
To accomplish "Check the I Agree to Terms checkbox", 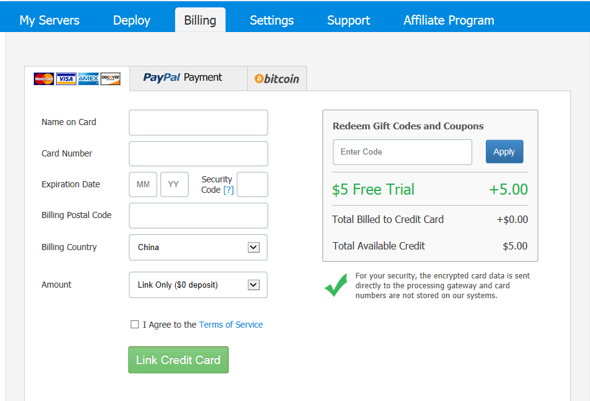I will (x=134, y=325).
